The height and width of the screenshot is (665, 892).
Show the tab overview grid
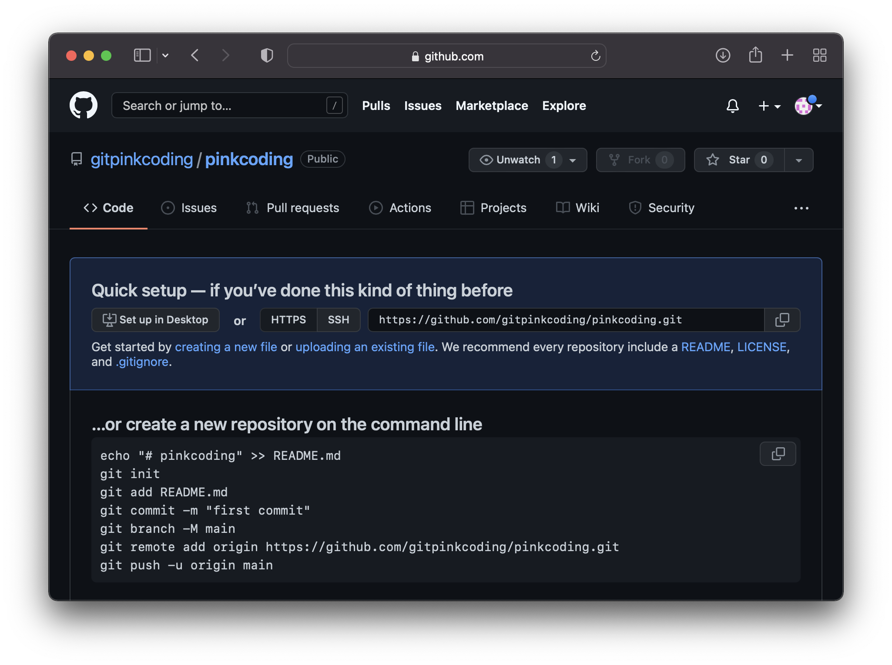[x=820, y=55]
